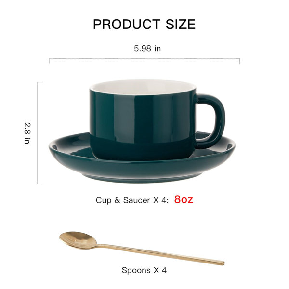Click the 5.98 in width label
Image resolution: width=289 pixels, height=289 pixels.
[147, 49]
